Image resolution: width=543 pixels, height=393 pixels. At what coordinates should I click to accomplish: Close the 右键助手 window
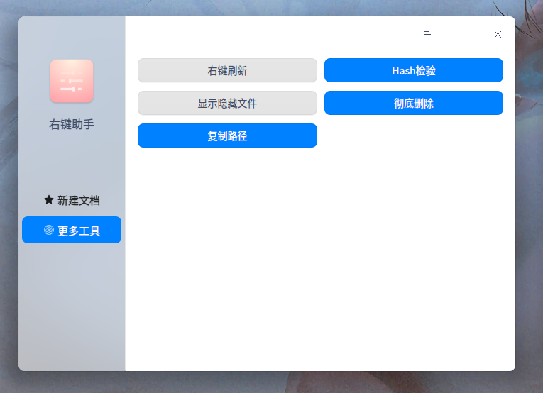[x=498, y=35]
